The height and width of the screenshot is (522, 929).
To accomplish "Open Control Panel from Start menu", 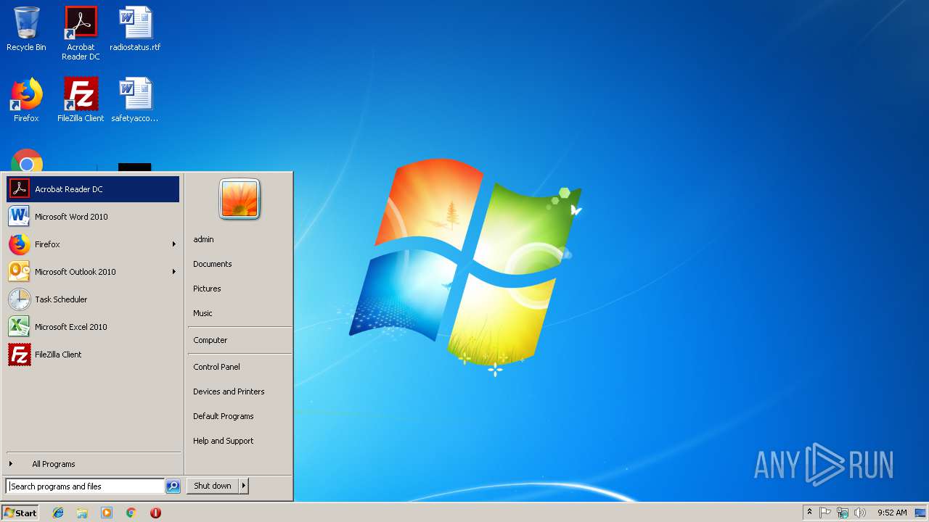I will [240, 367].
